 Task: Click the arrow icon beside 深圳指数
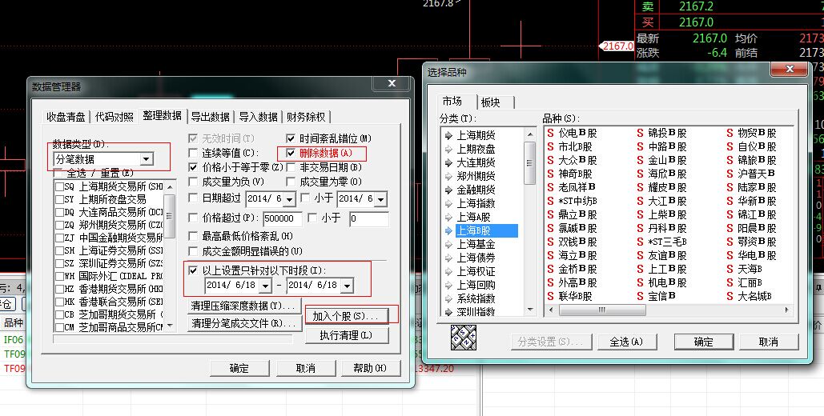(x=448, y=312)
